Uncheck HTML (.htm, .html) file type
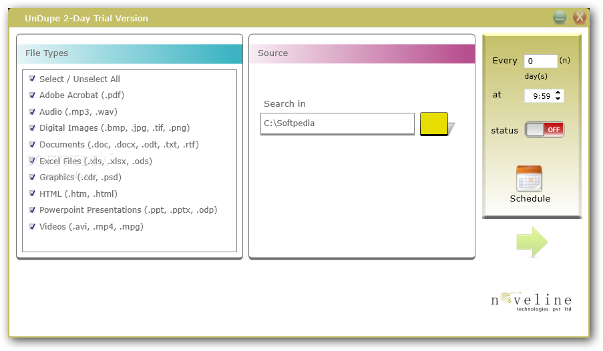The width and height of the screenshot is (603, 351). click(x=32, y=194)
